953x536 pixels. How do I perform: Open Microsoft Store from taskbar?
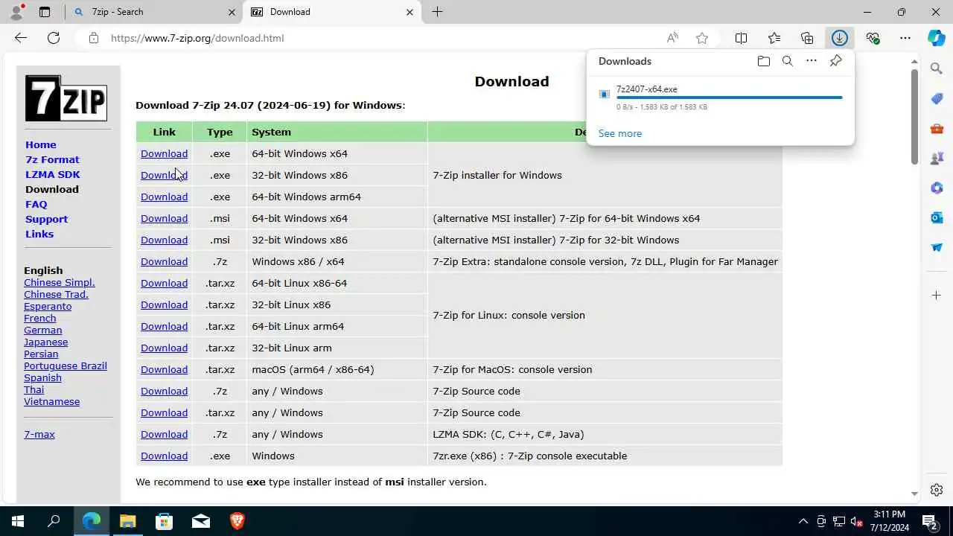164,521
